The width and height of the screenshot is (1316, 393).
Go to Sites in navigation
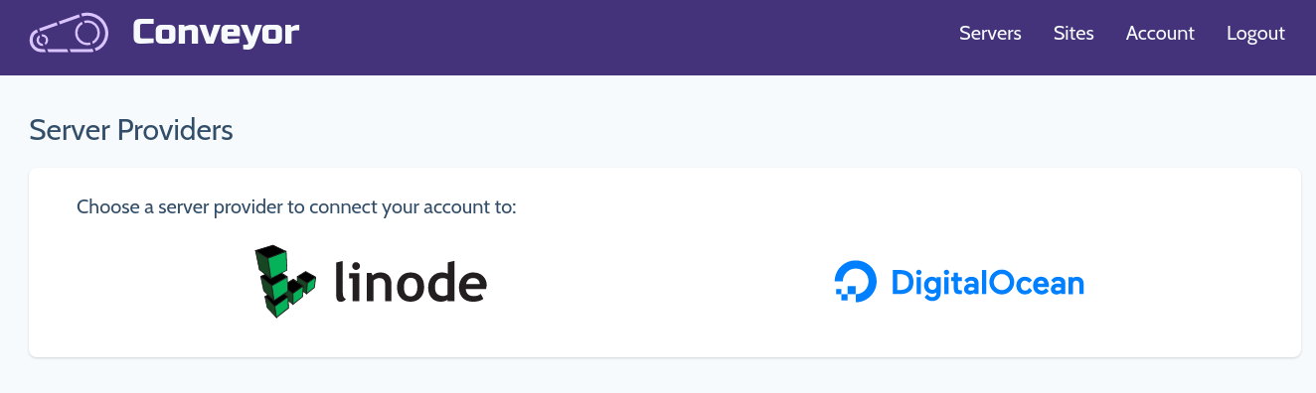pyautogui.click(x=1073, y=33)
